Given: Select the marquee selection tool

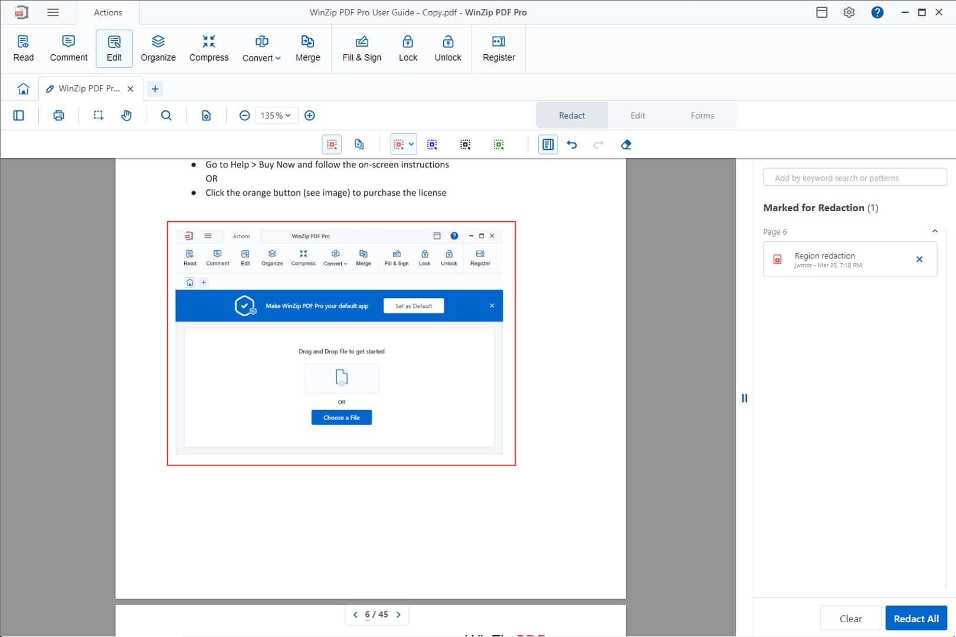Looking at the screenshot, I should pos(99,116).
